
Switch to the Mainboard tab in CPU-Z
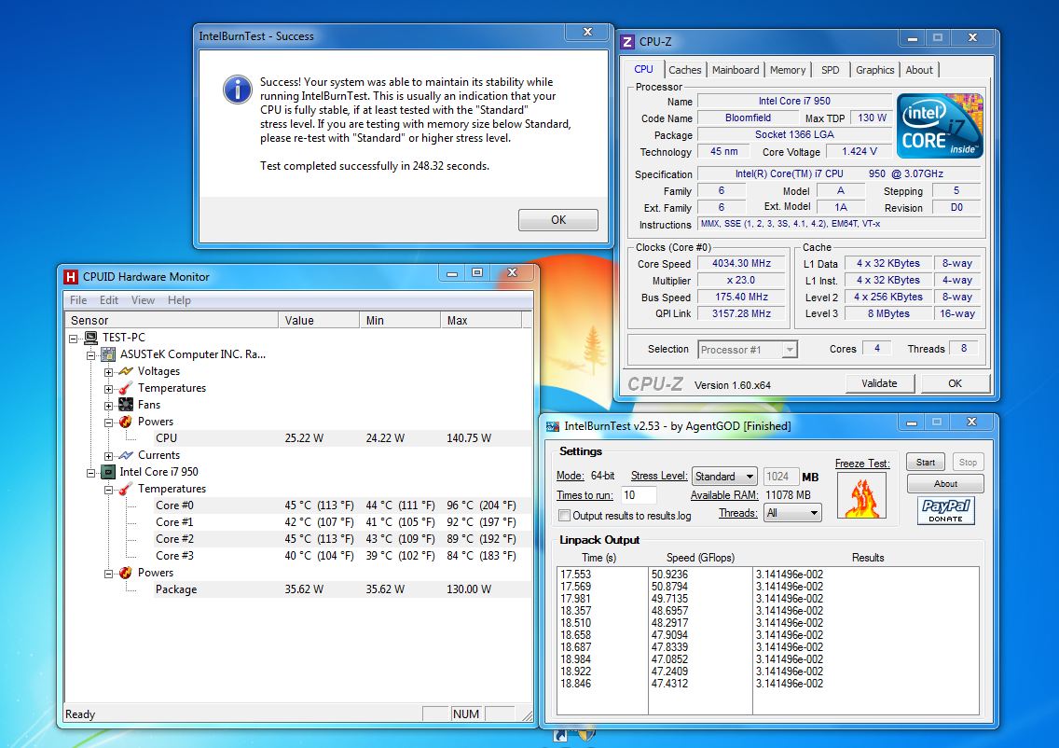[x=736, y=70]
